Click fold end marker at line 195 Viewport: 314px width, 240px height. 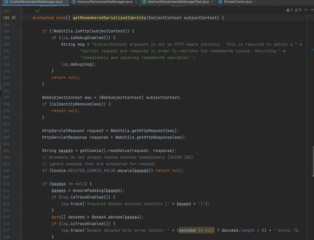click(21, 84)
